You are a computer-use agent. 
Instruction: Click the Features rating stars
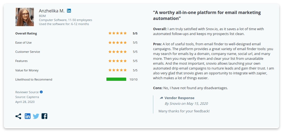(118, 61)
